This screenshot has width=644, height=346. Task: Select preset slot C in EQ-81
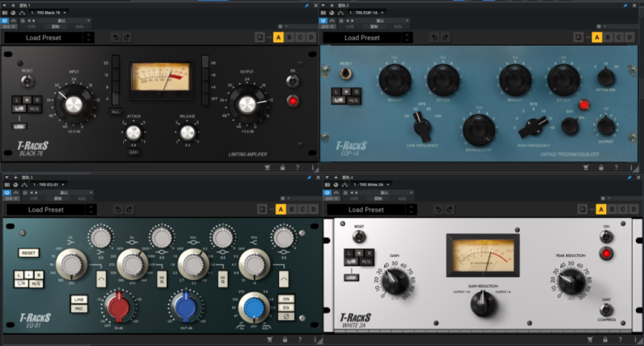(300, 210)
